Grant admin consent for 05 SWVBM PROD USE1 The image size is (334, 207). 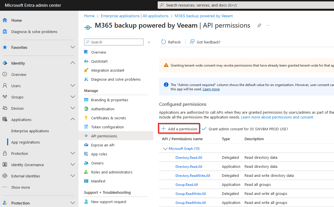pyautogui.click(x=245, y=129)
